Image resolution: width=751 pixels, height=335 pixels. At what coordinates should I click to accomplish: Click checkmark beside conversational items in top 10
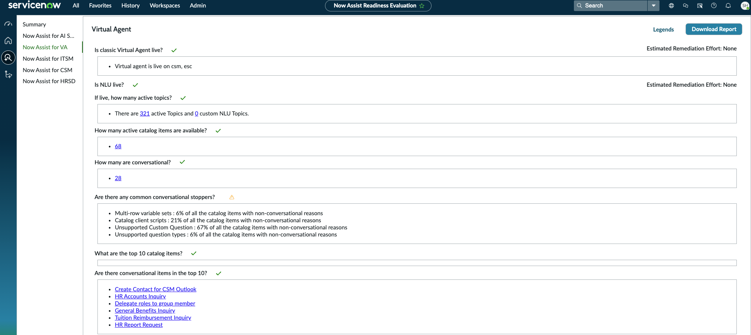point(219,273)
